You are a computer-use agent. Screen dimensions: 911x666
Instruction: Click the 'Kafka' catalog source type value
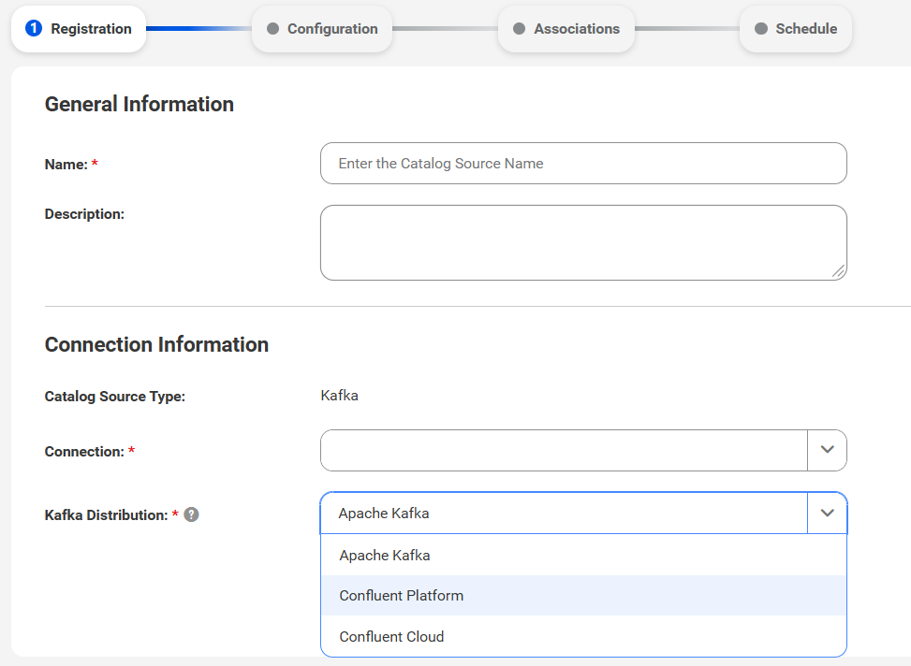tap(339, 396)
